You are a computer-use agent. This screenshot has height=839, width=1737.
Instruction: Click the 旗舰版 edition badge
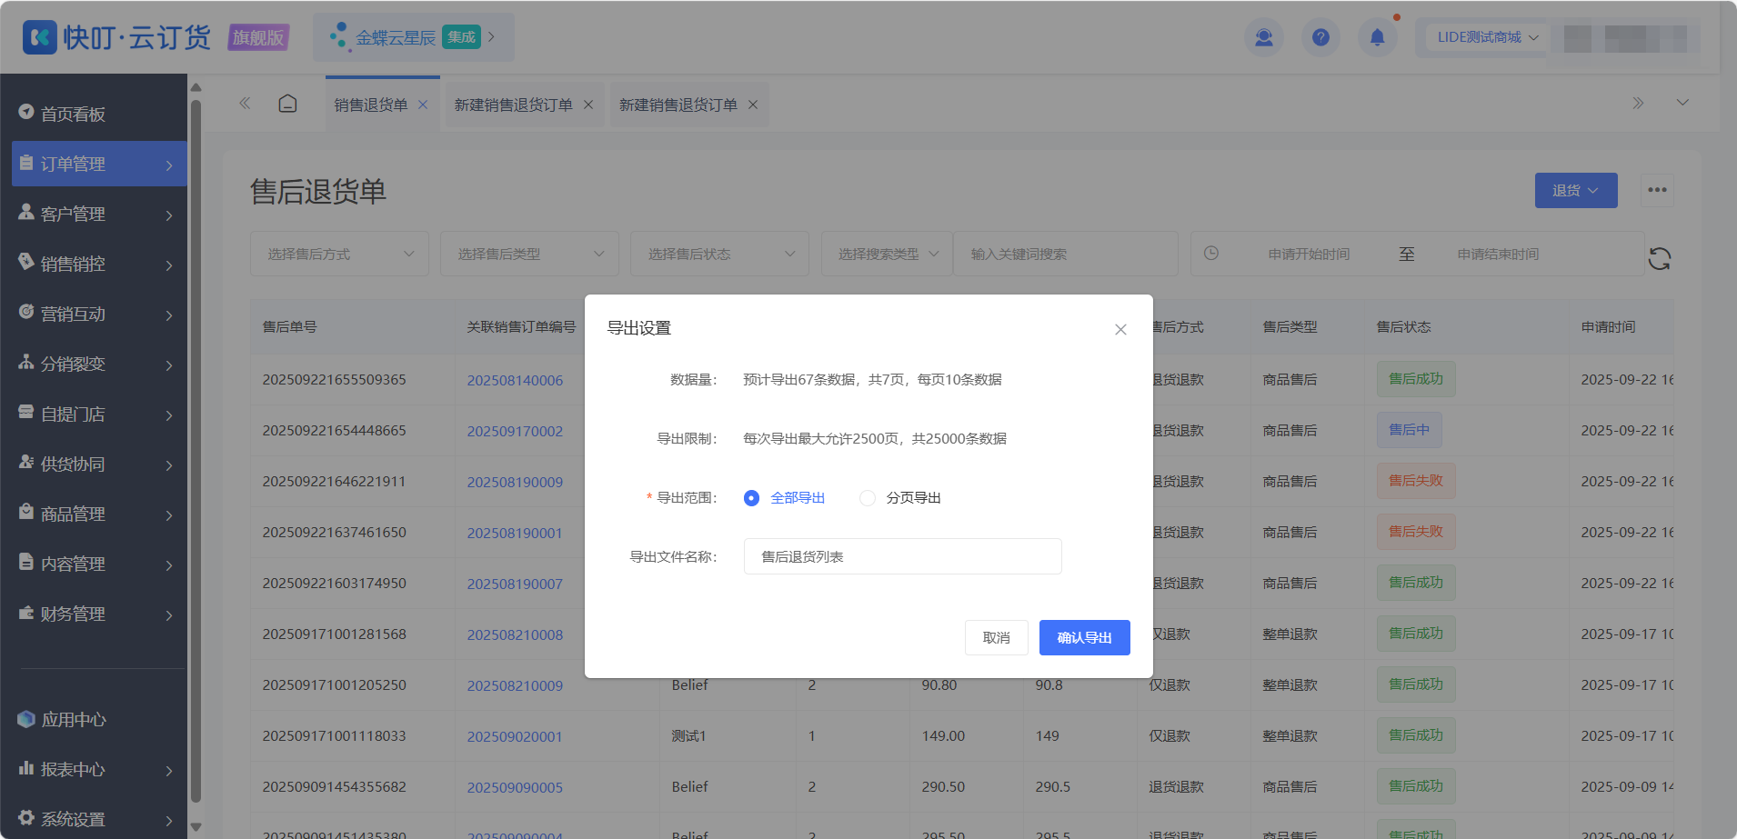tap(258, 37)
